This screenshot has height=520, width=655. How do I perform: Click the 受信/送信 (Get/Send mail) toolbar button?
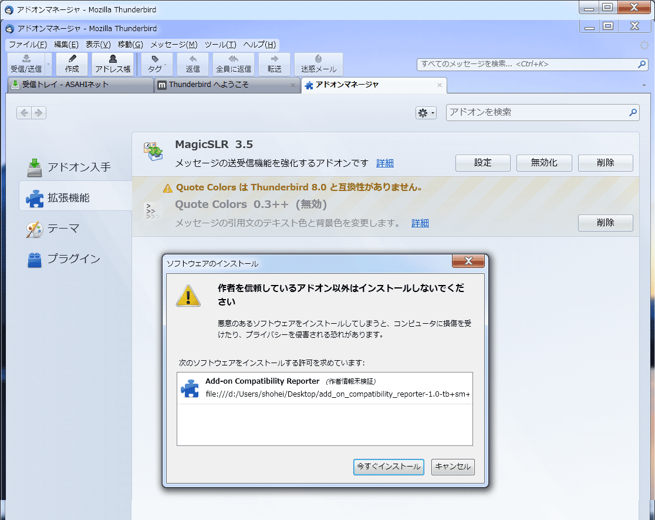click(x=26, y=63)
